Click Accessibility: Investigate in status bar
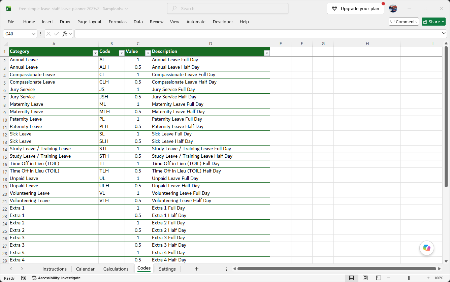Viewport: 450px width, 282px height. (56, 278)
